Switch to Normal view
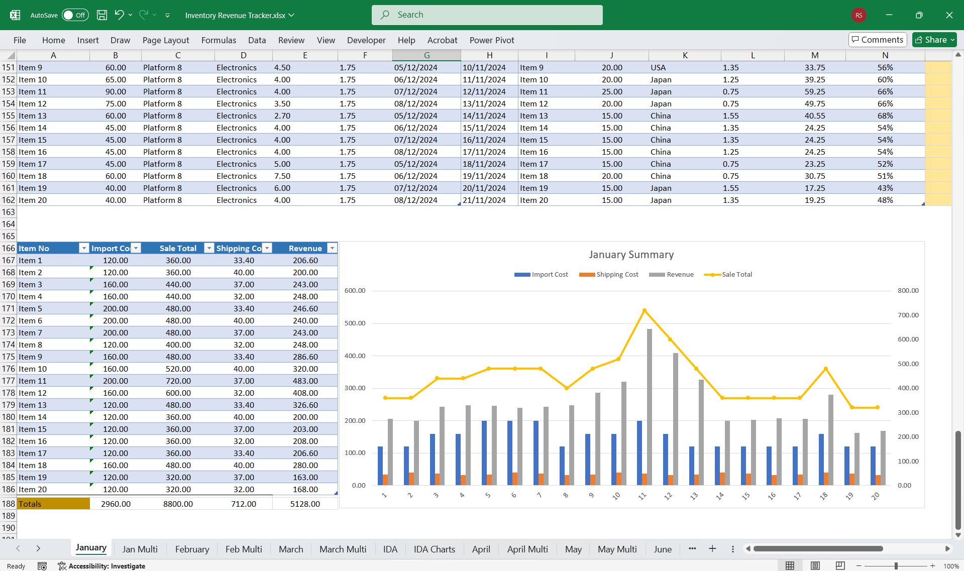The height and width of the screenshot is (571, 964). (790, 565)
